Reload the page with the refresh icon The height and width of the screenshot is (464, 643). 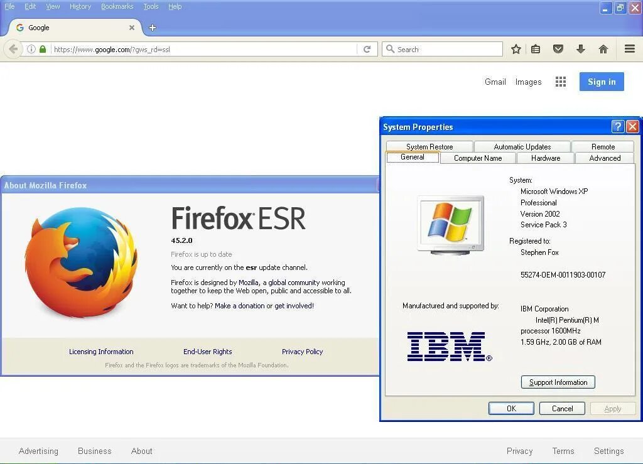[x=367, y=49]
